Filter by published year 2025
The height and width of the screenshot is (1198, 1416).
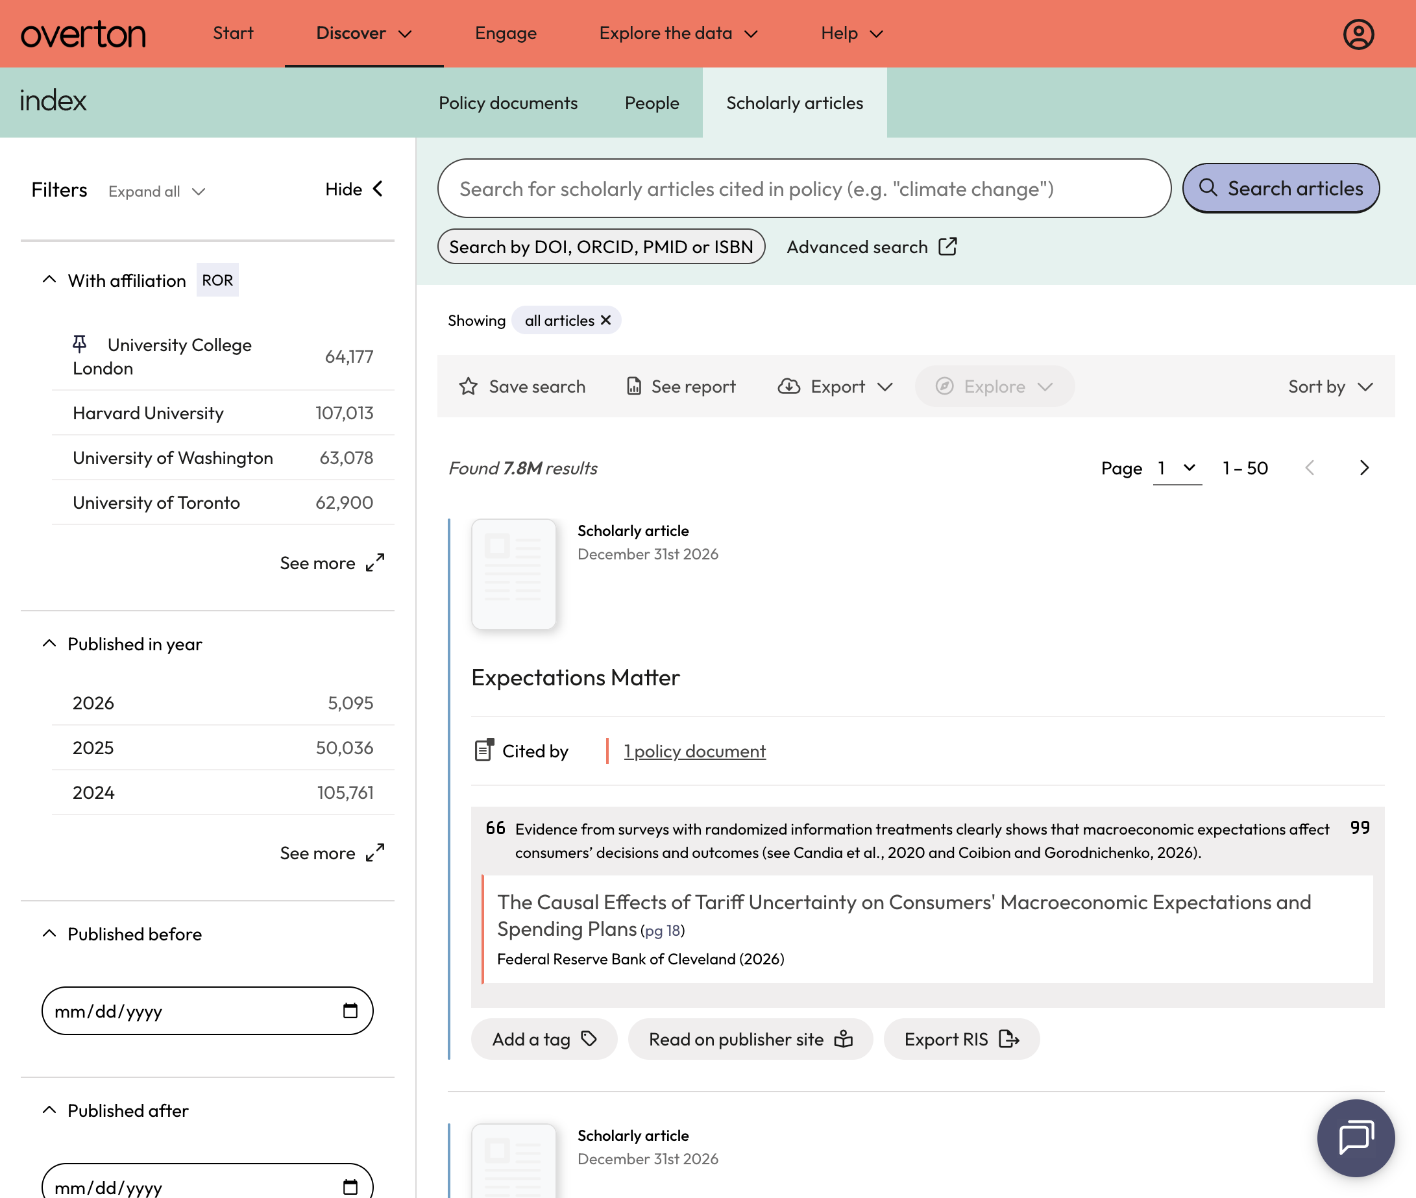223,748
